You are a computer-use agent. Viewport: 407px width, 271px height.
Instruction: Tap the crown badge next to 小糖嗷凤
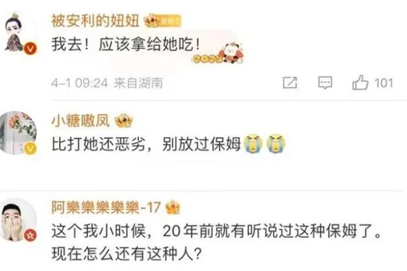123,121
